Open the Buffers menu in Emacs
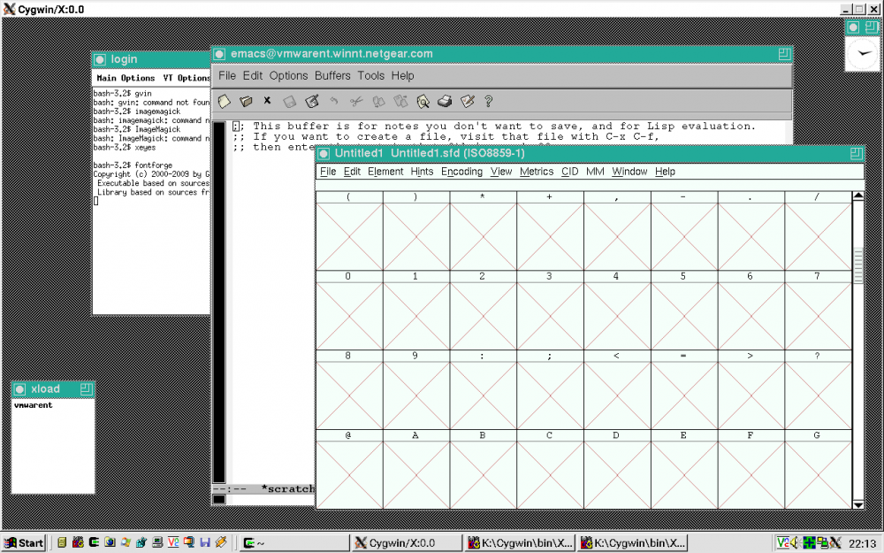This screenshot has height=553, width=884. (331, 75)
